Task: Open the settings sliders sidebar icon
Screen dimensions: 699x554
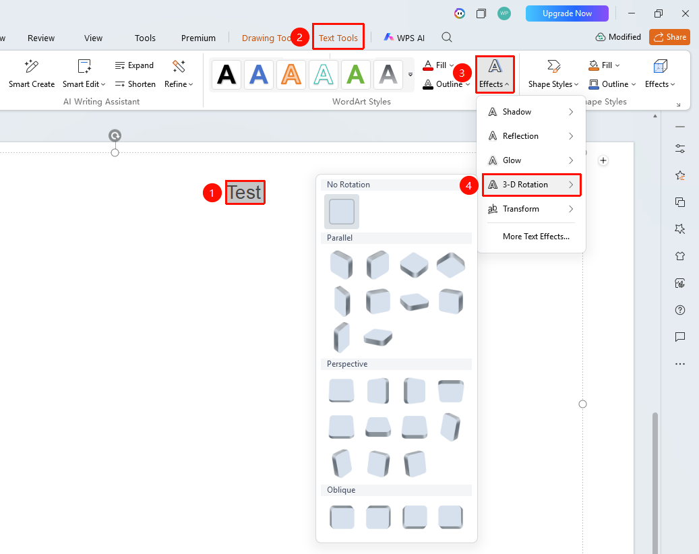Action: point(680,149)
